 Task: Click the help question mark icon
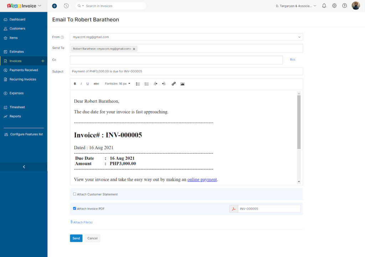[344, 6]
